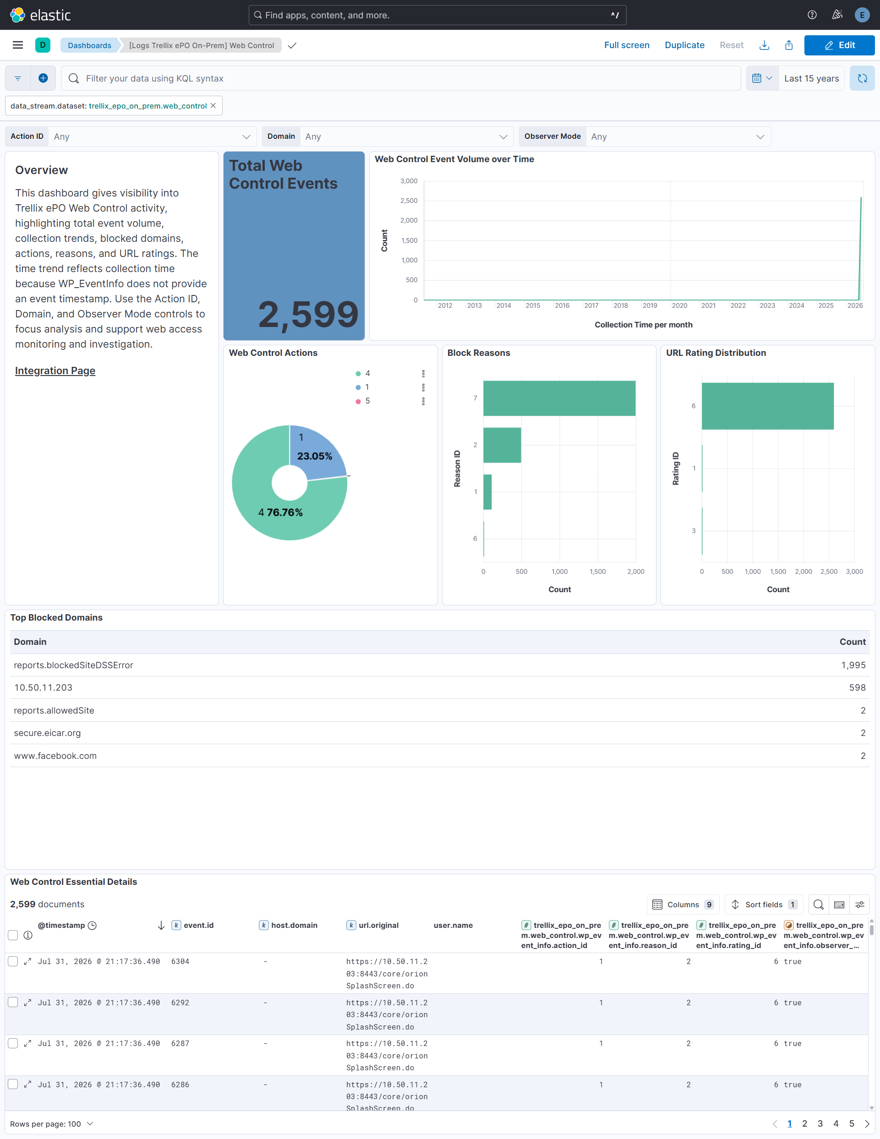
Task: Open legend options for action 4
Action: tap(423, 373)
